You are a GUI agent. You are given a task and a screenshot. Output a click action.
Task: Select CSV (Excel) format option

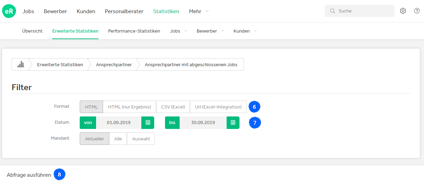click(173, 107)
